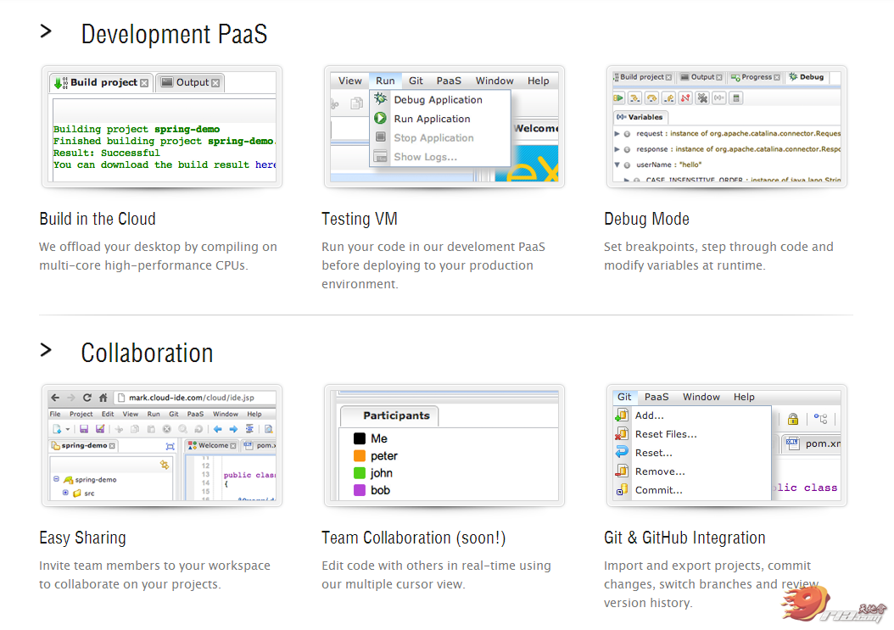Click peter's orange color swatch
The width and height of the screenshot is (894, 630).
pyautogui.click(x=360, y=456)
